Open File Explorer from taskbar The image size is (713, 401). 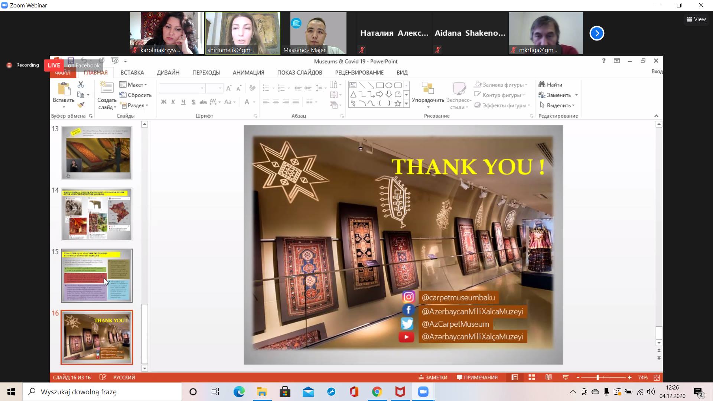(262, 392)
